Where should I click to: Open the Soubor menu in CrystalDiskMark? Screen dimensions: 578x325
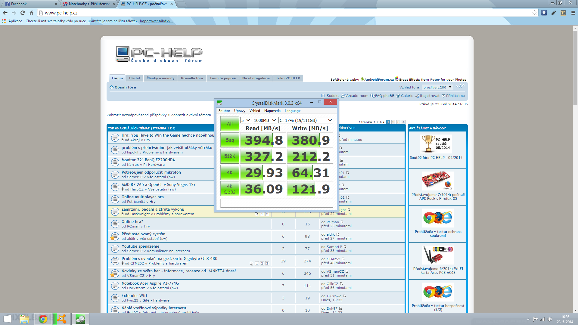point(224,111)
